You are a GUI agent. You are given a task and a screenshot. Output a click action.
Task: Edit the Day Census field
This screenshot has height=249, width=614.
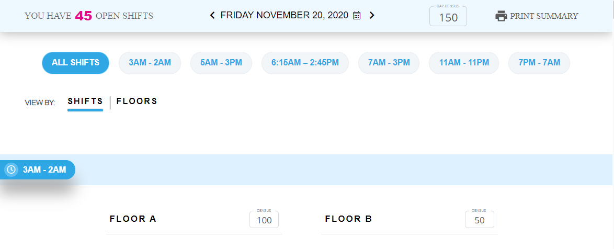point(448,17)
